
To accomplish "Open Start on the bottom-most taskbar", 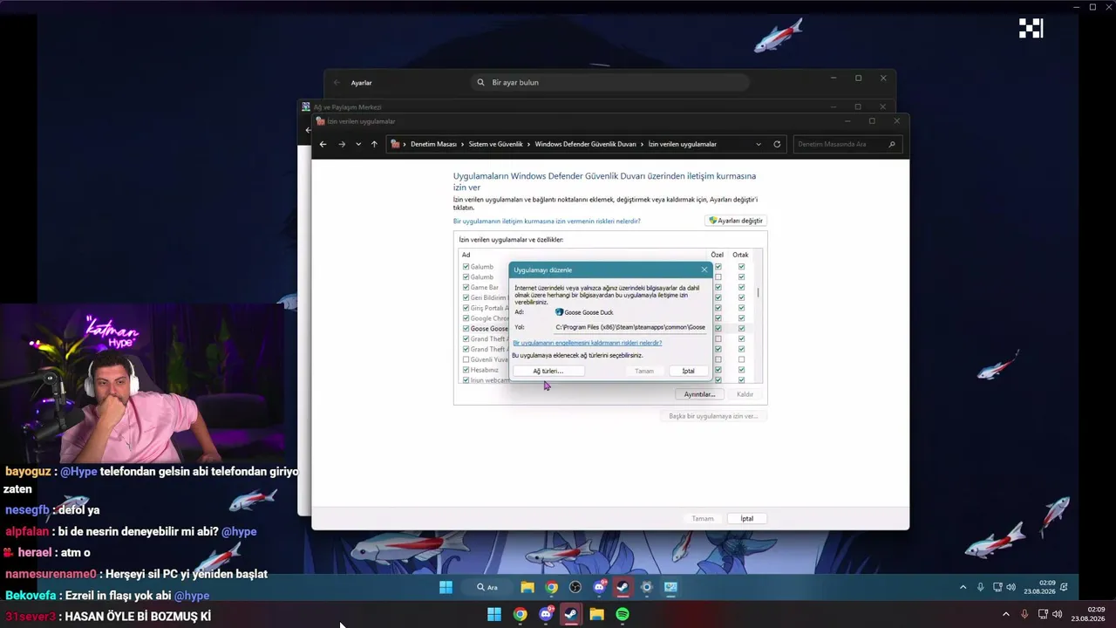I will 494,614.
